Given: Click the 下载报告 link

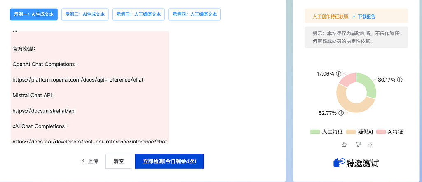Looking at the screenshot, I should (x=364, y=16).
